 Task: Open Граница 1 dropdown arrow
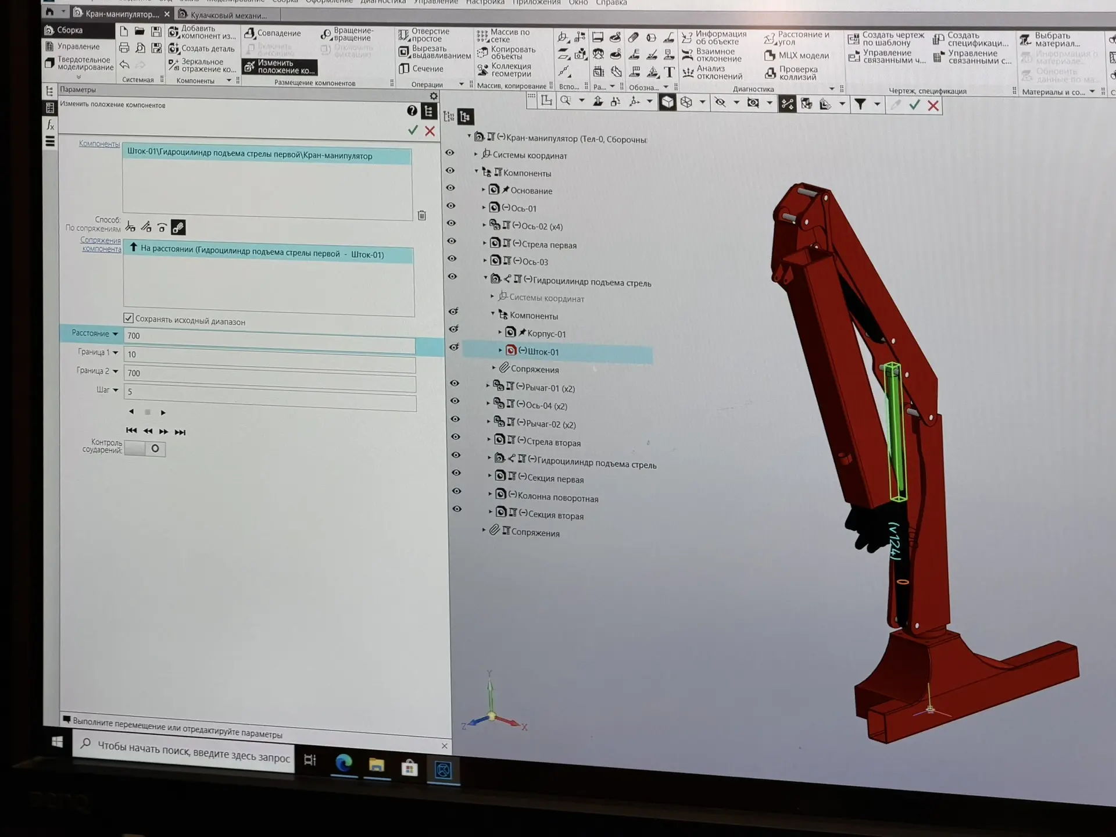115,353
